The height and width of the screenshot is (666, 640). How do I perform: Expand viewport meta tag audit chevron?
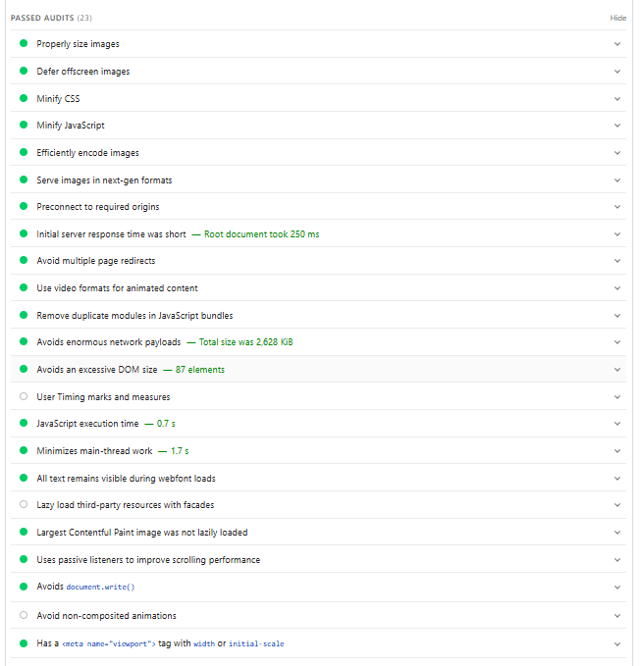pyautogui.click(x=617, y=643)
